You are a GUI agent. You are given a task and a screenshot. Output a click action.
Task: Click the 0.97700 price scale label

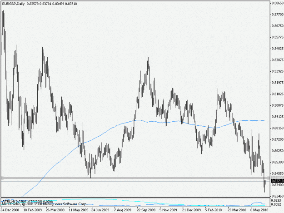click(278, 15)
